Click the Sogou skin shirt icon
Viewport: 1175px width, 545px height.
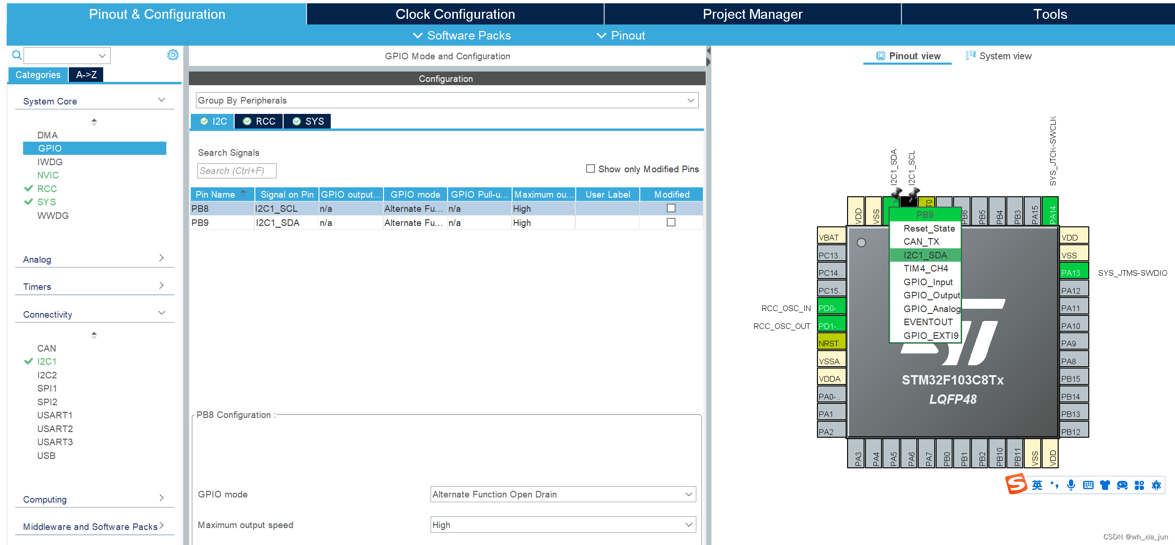1105,485
